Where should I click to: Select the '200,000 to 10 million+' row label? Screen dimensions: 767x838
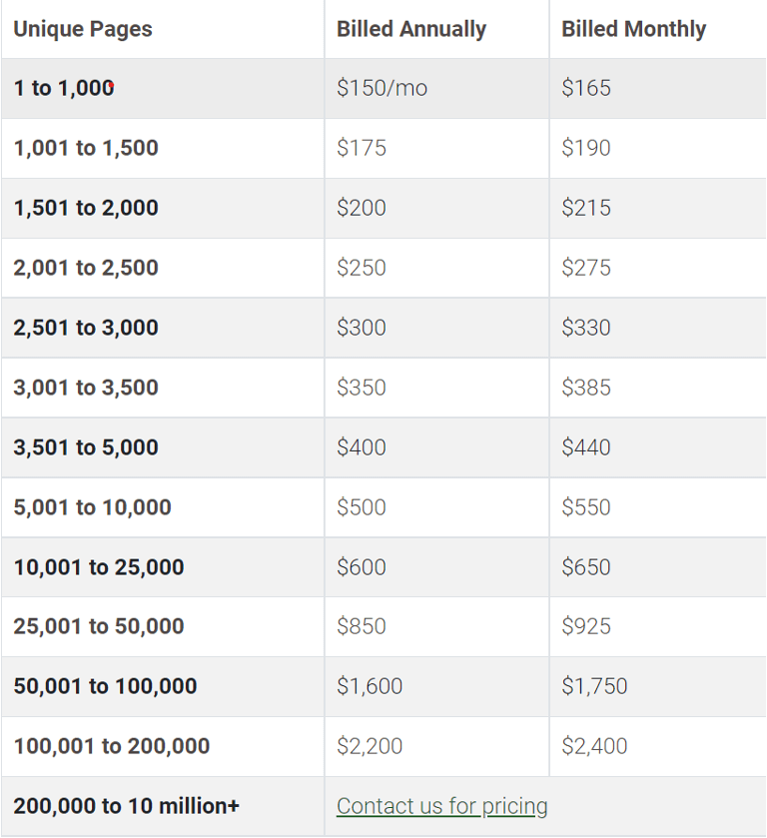pyautogui.click(x=127, y=806)
